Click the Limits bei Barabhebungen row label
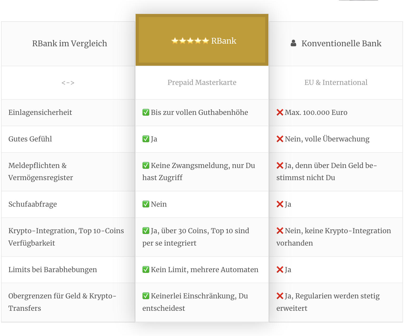 (x=53, y=270)
